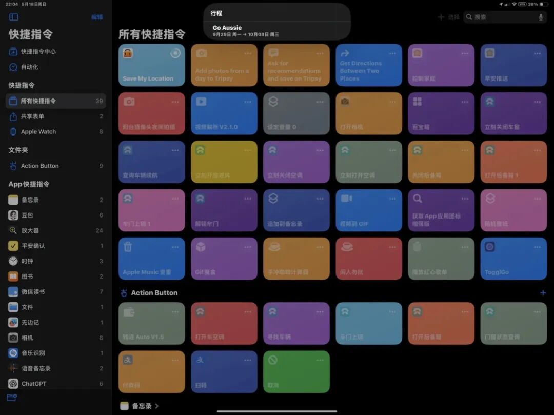Create a new shortcut with top plus
Screen dimensions: 554x415
tap(441, 17)
